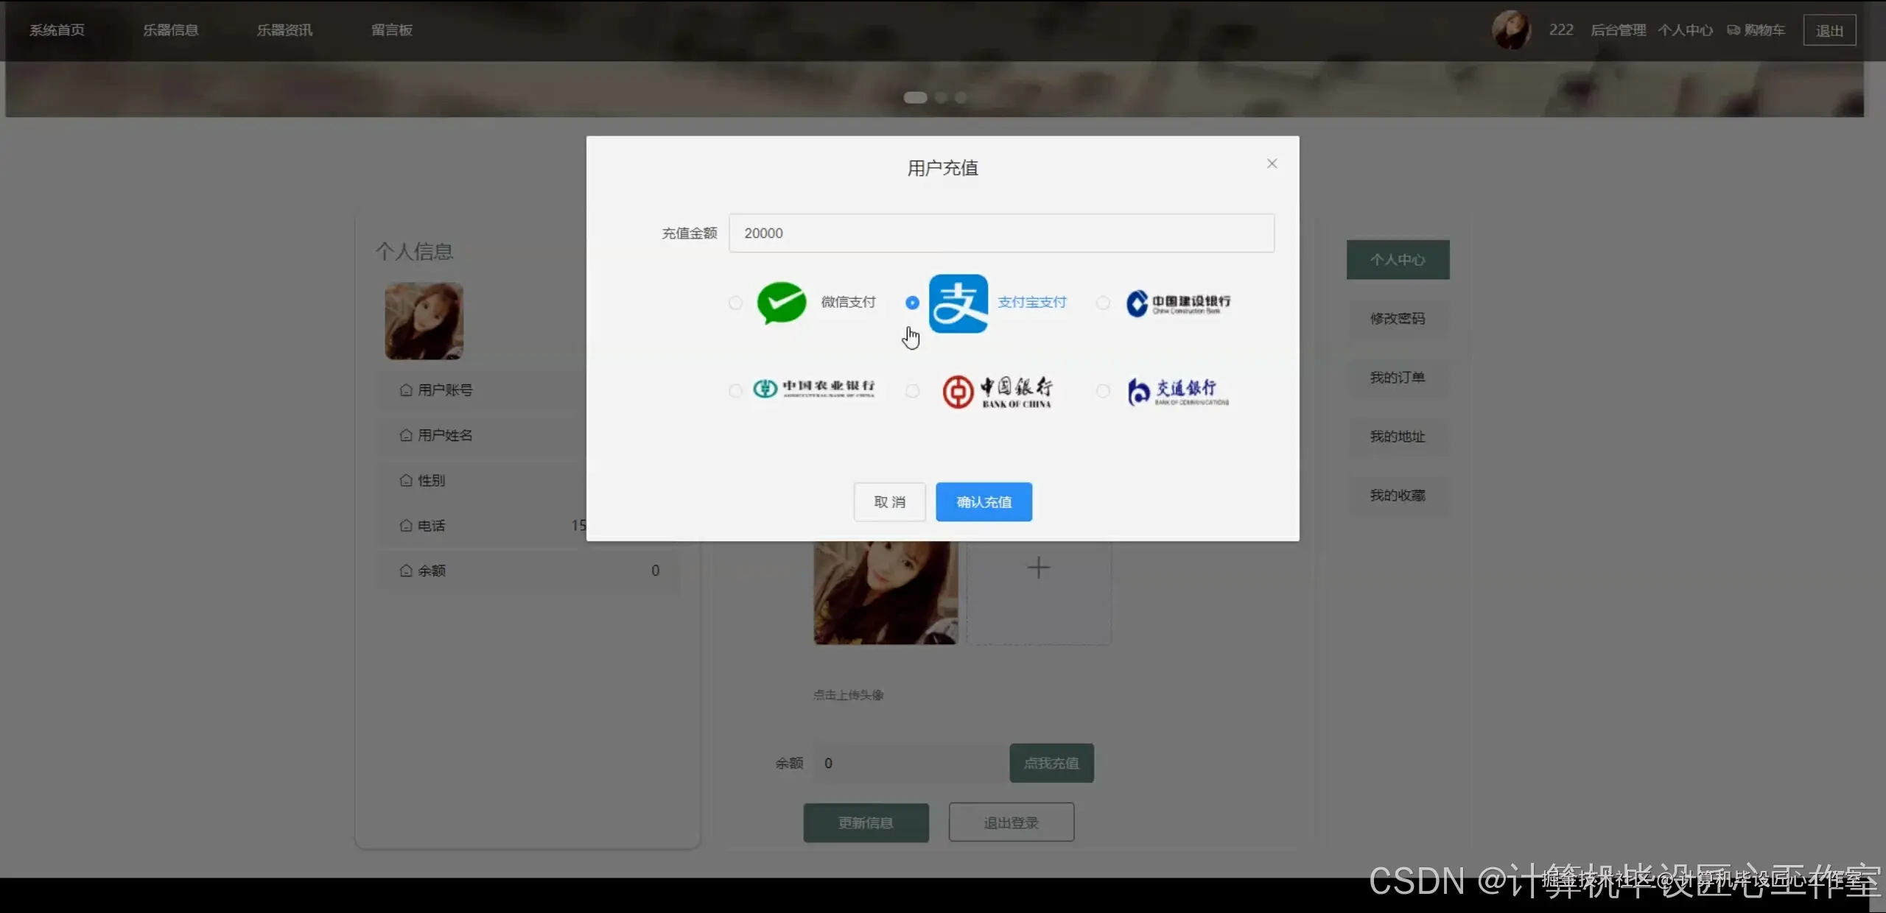Click the 更新信息 button
The width and height of the screenshot is (1886, 913).
point(866,822)
